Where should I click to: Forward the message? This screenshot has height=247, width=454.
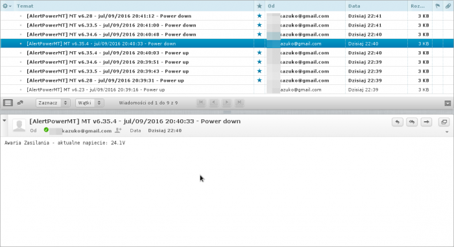pos(426,122)
